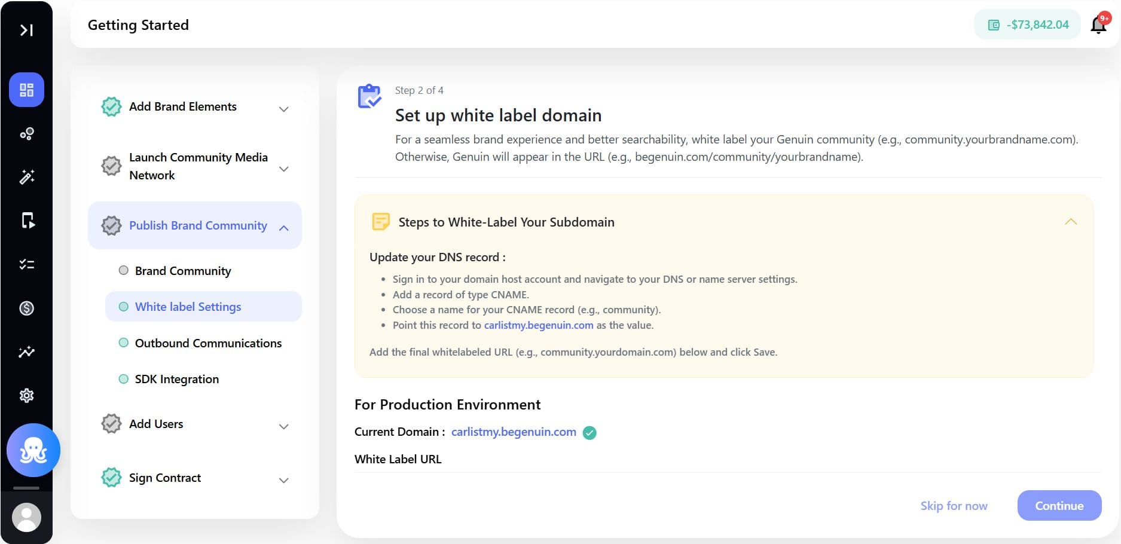Click the yellow note icon beside Steps heading
1121x544 pixels.
(381, 222)
